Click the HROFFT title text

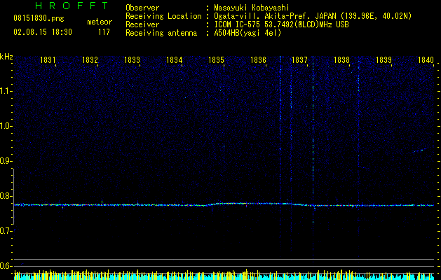click(x=72, y=6)
